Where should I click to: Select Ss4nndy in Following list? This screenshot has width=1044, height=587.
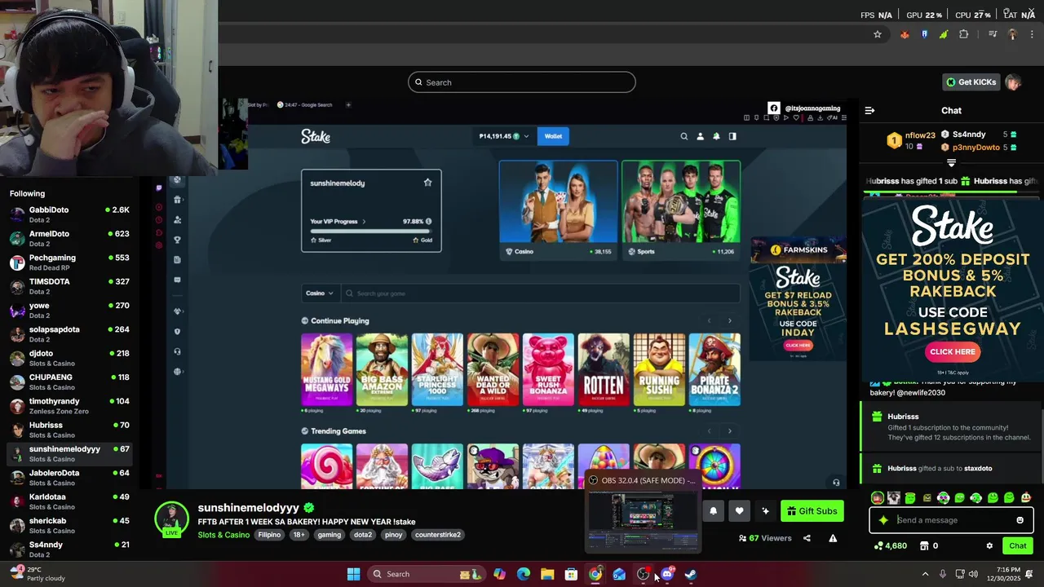[70, 549]
